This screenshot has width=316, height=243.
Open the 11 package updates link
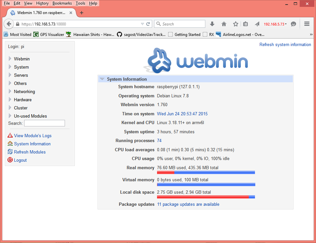point(188,204)
